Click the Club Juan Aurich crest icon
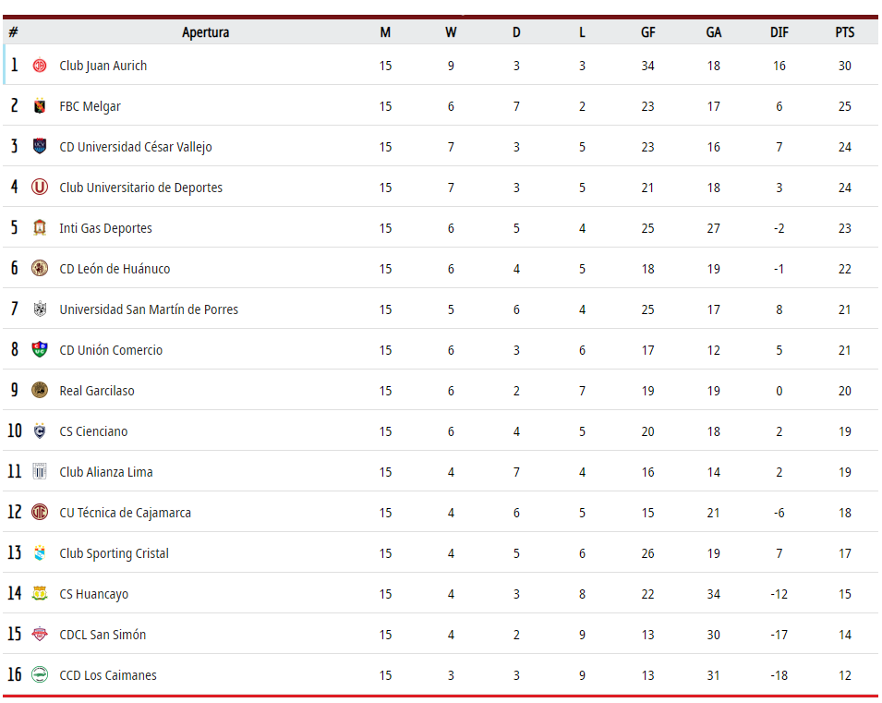Viewport: 882px width, 703px height. [x=40, y=66]
